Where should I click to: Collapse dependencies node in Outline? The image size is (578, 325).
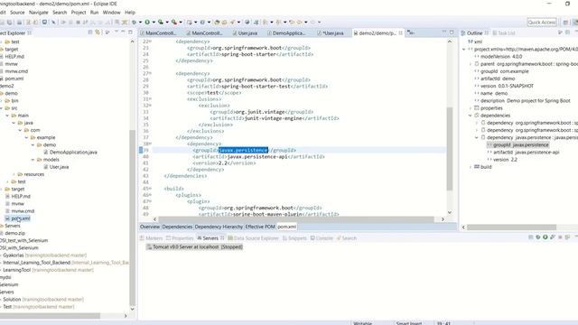pyautogui.click(x=471, y=116)
